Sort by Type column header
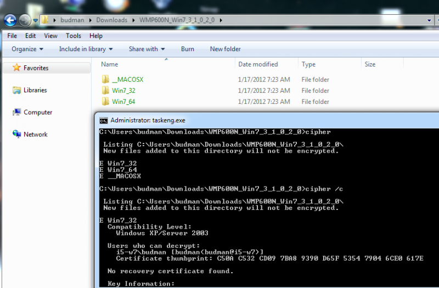The height and width of the screenshot is (288, 439). (308, 64)
